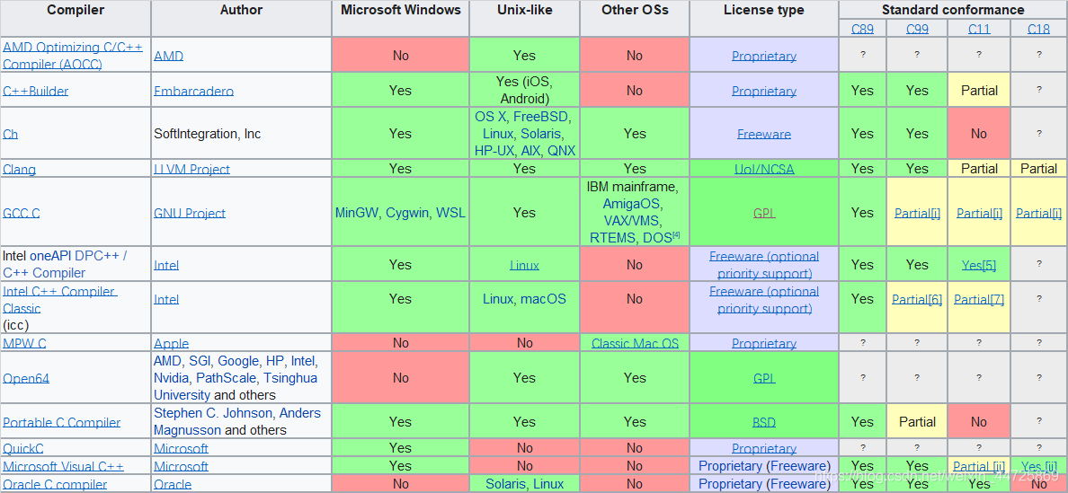The image size is (1068, 493).
Task: Open the Intel C++ Compiler Classic link
Action: [60, 300]
